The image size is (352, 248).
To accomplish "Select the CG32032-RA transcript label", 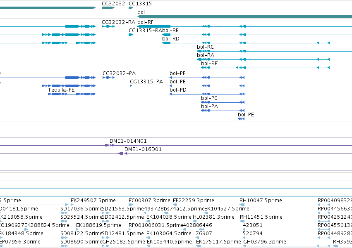I will tap(119, 22).
